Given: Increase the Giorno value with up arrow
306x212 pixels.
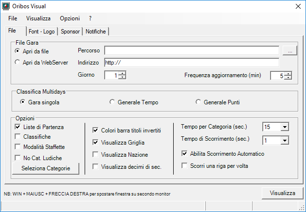Looking at the screenshot, I should 123,73.
